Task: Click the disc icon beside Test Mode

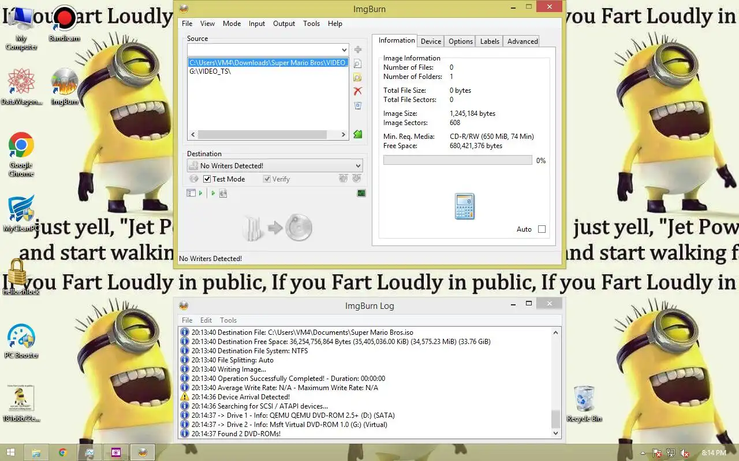Action: point(194,179)
